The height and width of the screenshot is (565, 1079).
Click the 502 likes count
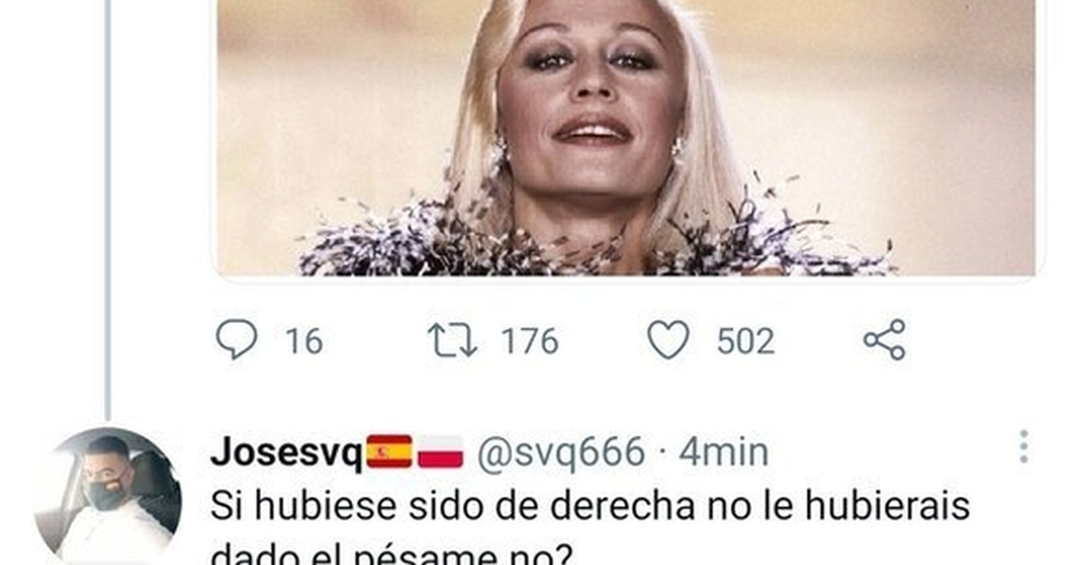pyautogui.click(x=746, y=341)
